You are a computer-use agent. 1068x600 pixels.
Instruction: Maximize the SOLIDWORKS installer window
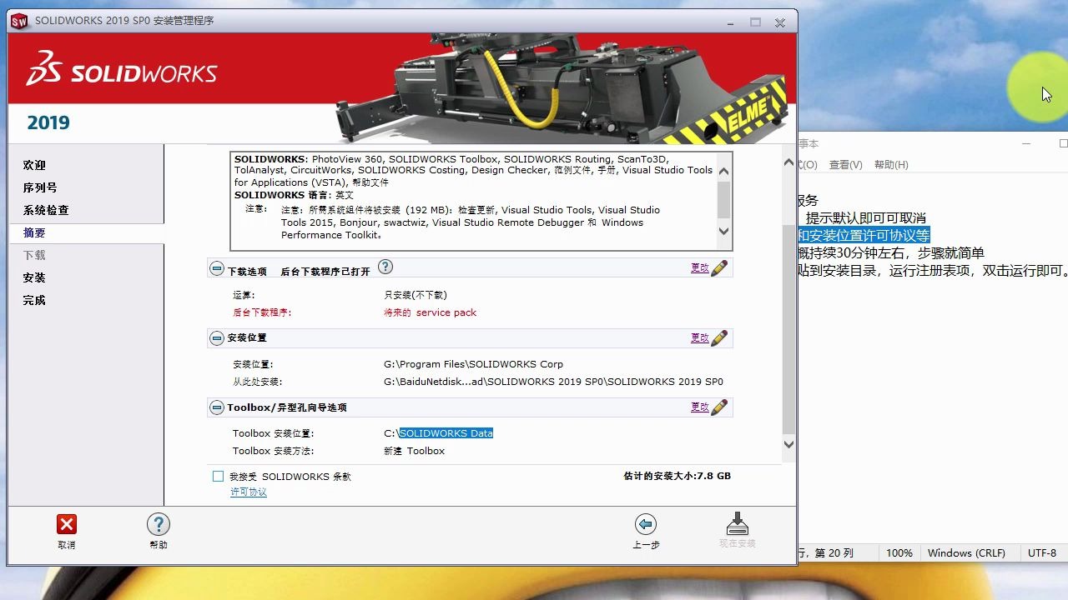[755, 22]
